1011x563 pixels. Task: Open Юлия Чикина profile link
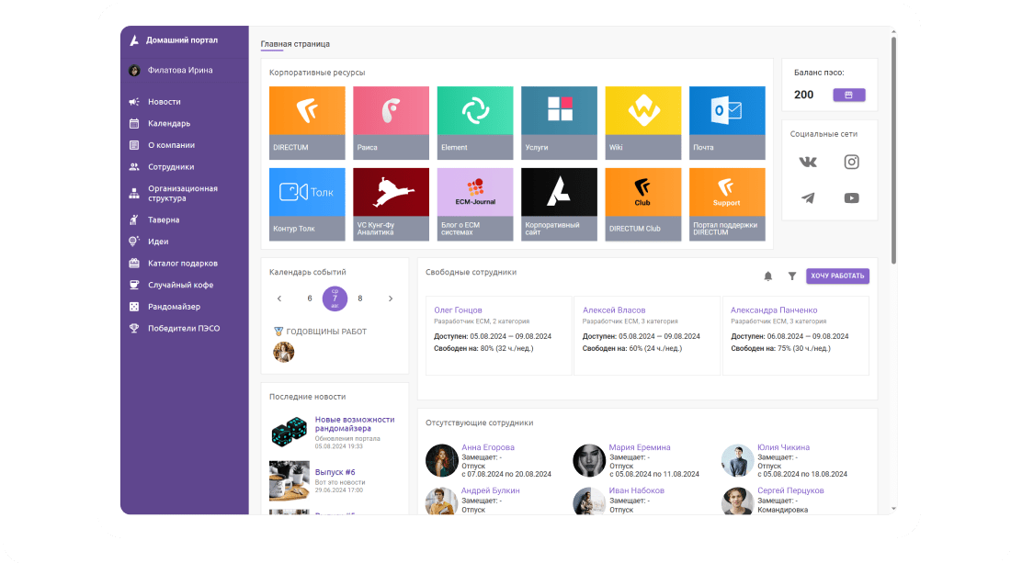[x=783, y=447]
